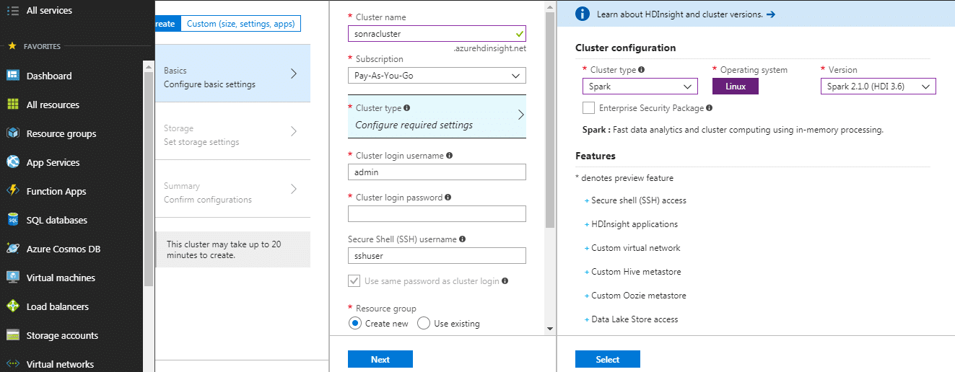The image size is (955, 372).
Task: Switch to Custom (size, settings, apps) tab
Action: pos(240,24)
